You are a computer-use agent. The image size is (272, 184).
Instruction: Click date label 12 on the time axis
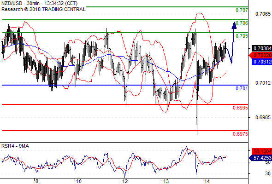point(125,181)
